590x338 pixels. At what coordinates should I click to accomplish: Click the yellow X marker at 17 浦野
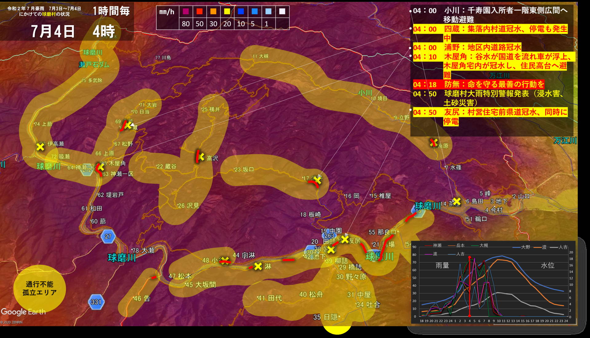[317, 180]
